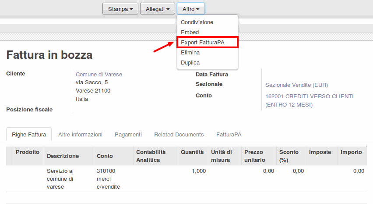Switch to the Altre informazioni tab
The width and height of the screenshot is (373, 204).
[80, 135]
